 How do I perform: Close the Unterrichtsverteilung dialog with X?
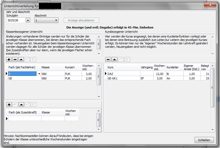210,5
